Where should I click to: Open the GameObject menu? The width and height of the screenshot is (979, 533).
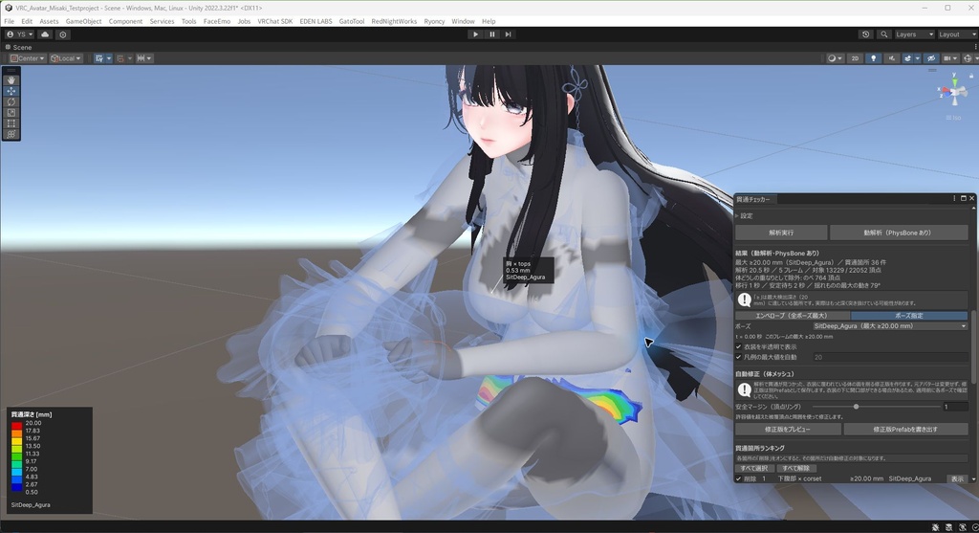click(x=84, y=21)
